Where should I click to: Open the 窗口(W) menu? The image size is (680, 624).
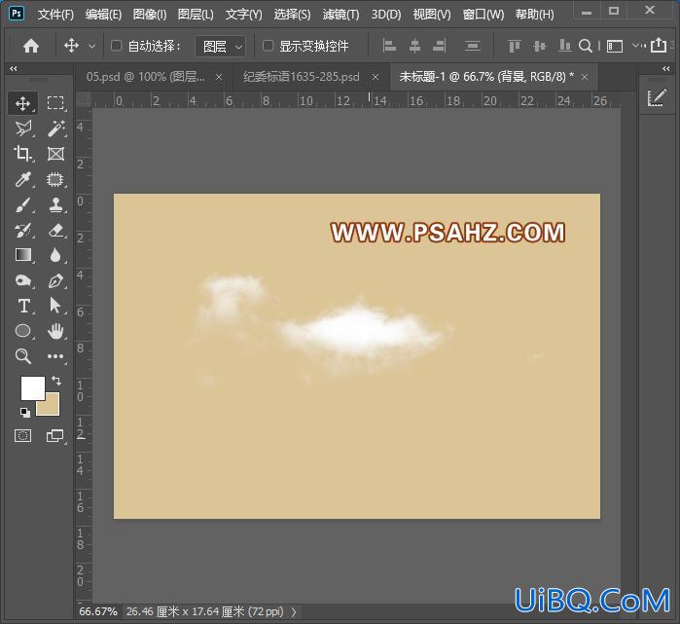[483, 15]
